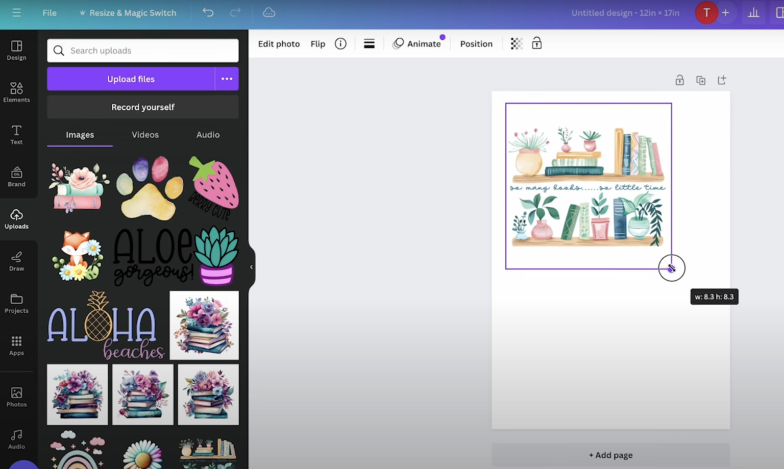This screenshot has height=469, width=784.
Task: Click the transparency checkerboard icon
Action: (516, 44)
